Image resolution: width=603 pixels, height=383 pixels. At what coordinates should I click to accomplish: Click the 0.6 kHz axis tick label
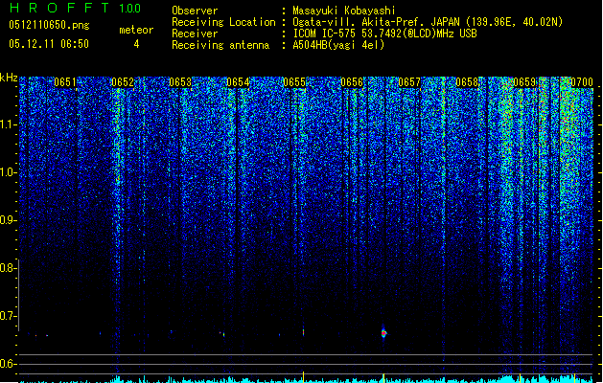tap(9, 364)
